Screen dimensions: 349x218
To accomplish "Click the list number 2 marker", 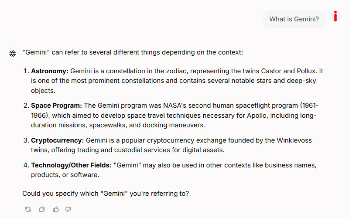I will tap(26, 106).
